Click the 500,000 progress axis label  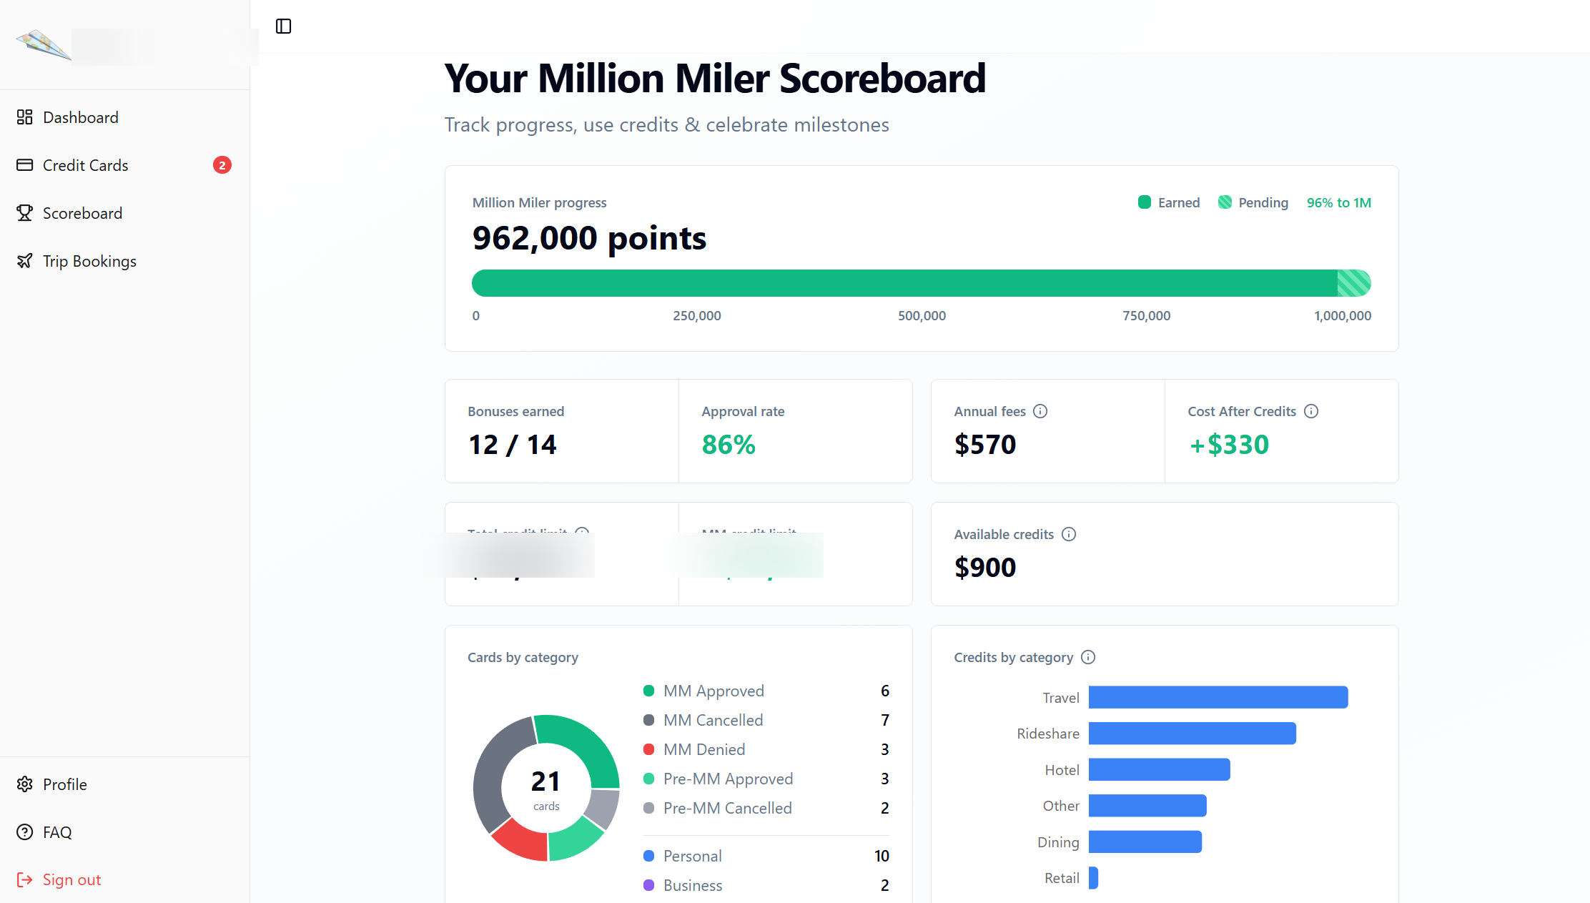point(922,316)
